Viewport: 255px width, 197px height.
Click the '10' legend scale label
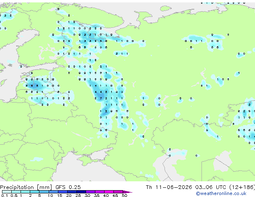tap(50, 195)
